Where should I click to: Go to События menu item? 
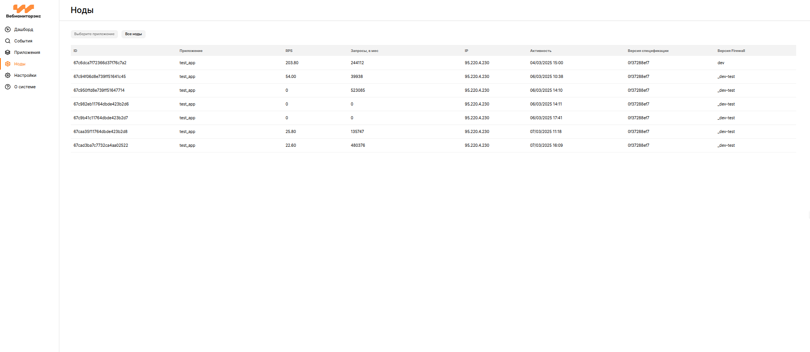(23, 41)
